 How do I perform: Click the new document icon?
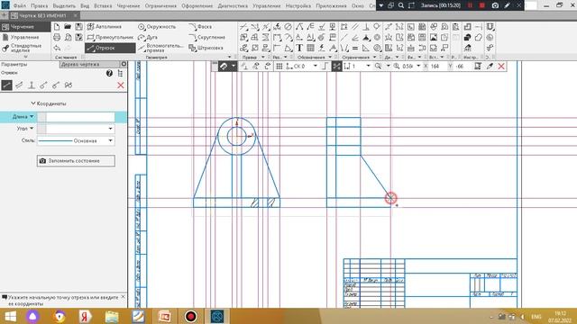57,27
